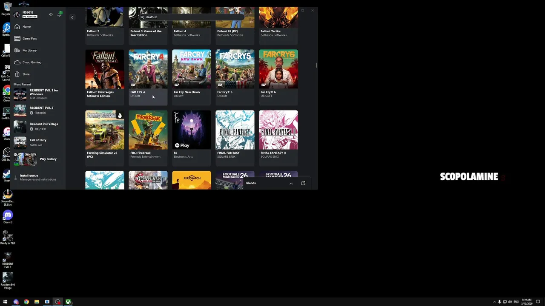
Task: Show hidden tray icons chevron
Action: tap(494, 302)
